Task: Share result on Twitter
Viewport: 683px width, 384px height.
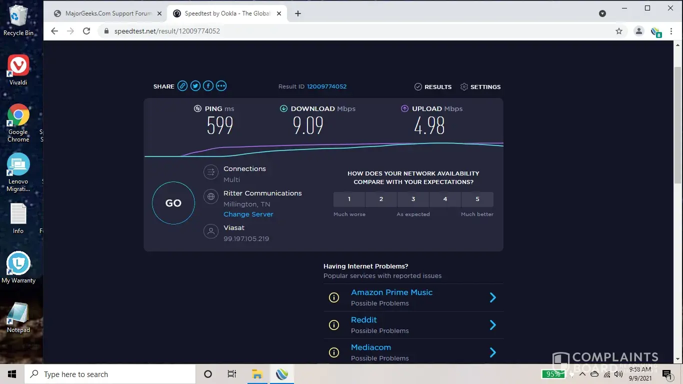Action: (195, 86)
